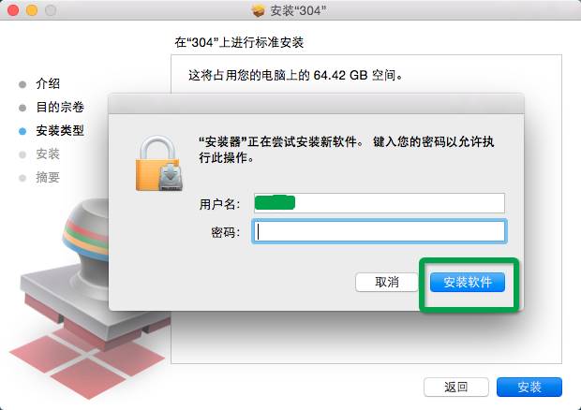Click the blue bullet beside 安装类型
The height and width of the screenshot is (410, 581).
pyautogui.click(x=22, y=131)
